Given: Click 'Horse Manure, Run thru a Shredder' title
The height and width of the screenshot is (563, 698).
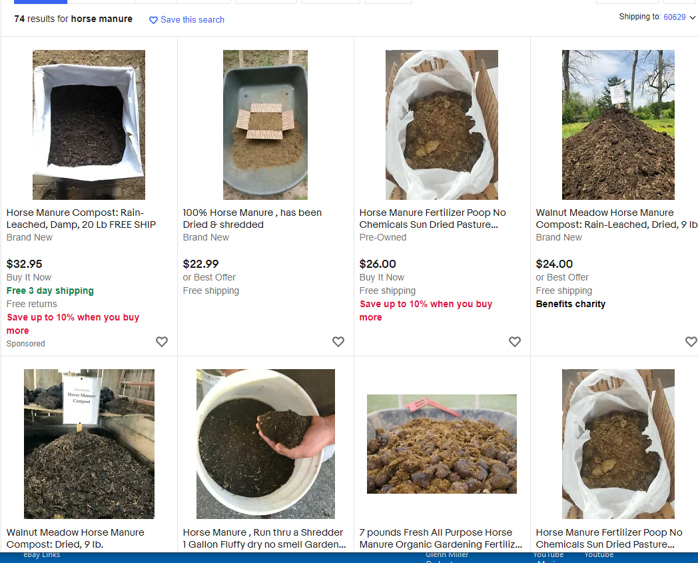Looking at the screenshot, I should [x=264, y=538].
